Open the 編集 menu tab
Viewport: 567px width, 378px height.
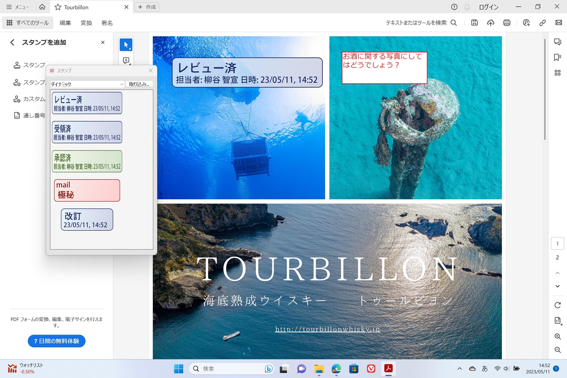(65, 23)
